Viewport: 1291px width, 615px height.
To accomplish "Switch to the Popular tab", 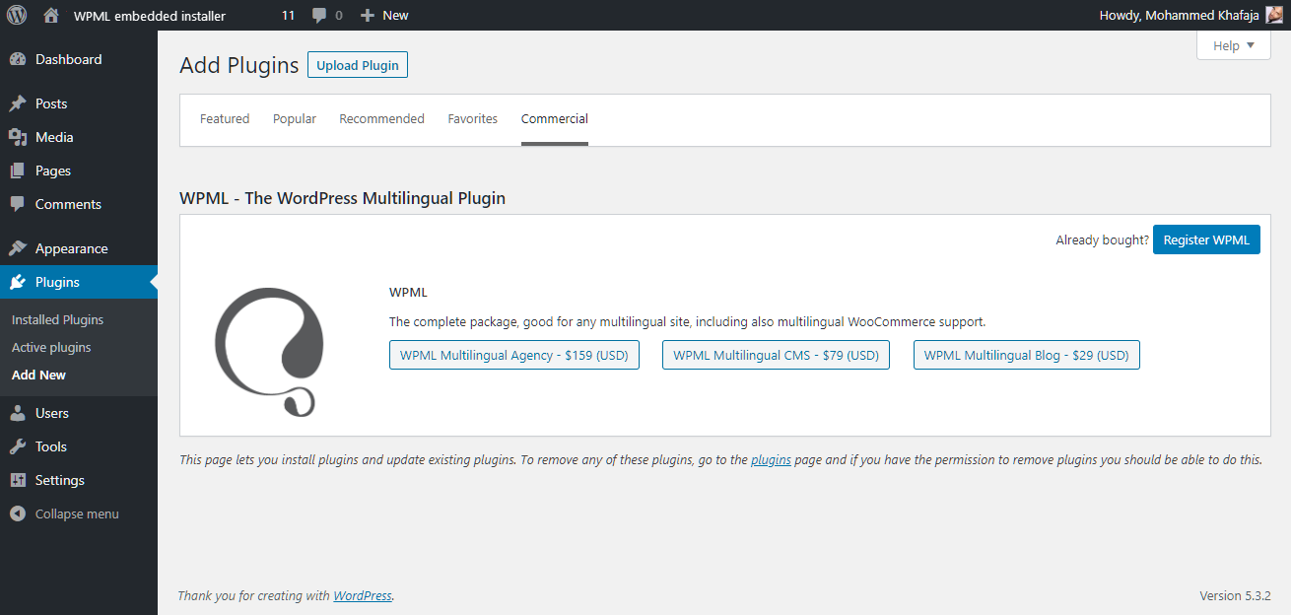I will click(x=295, y=118).
